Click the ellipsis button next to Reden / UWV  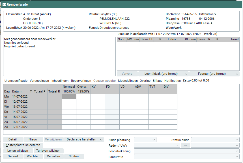pos(186,145)
